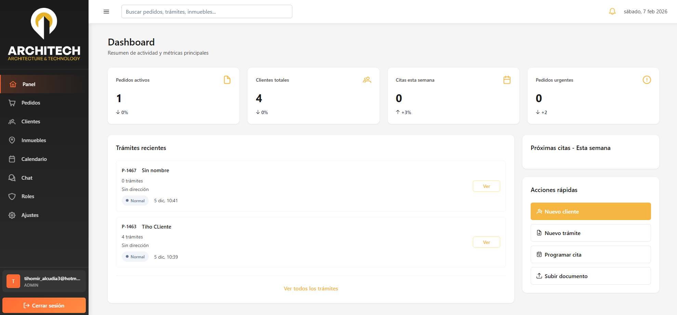The height and width of the screenshot is (315, 677).
Task: Click the Pedidos urgentes alert icon
Action: click(x=647, y=80)
